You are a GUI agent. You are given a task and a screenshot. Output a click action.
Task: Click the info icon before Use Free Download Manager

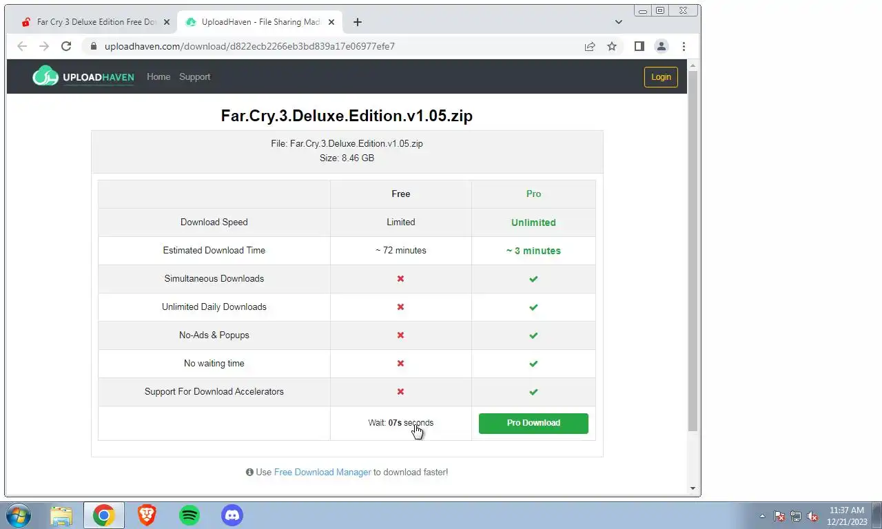[249, 473]
